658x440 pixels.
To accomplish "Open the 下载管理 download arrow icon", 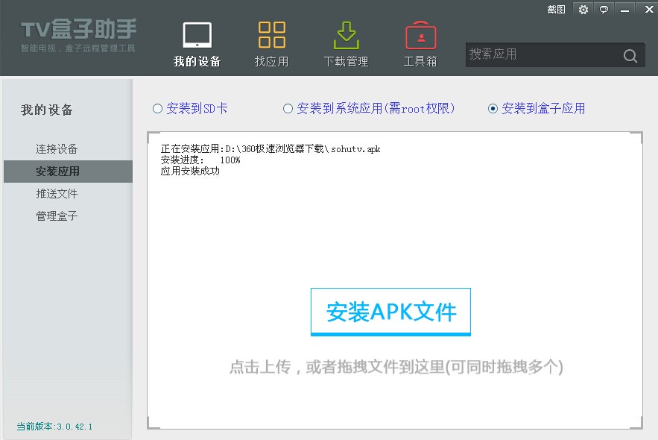I will click(x=347, y=45).
